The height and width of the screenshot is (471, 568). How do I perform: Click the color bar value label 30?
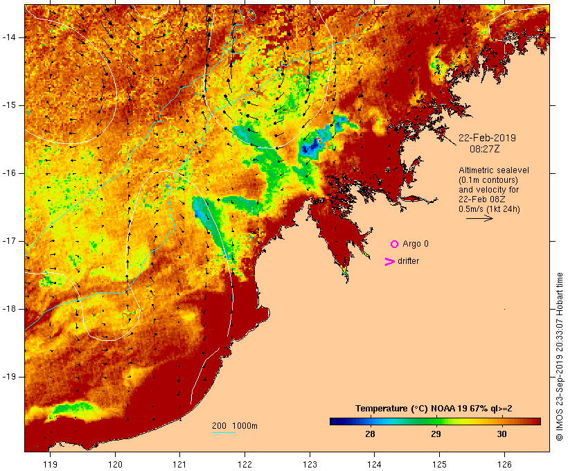[502, 434]
